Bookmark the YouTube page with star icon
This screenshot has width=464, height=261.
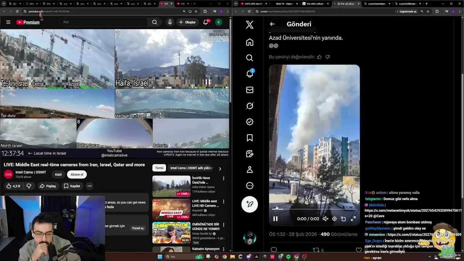pyautogui.click(x=196, y=11)
